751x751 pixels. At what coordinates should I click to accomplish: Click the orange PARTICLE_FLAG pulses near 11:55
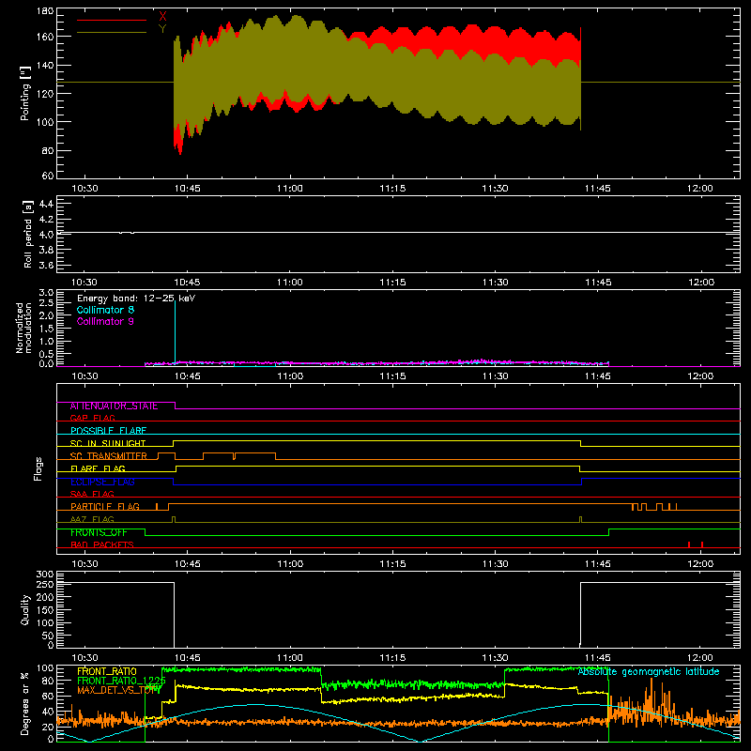point(654,507)
